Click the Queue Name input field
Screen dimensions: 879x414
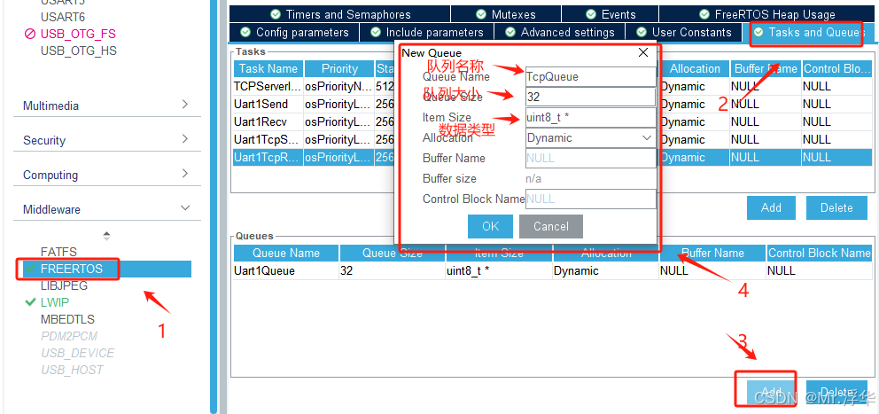tap(590, 77)
